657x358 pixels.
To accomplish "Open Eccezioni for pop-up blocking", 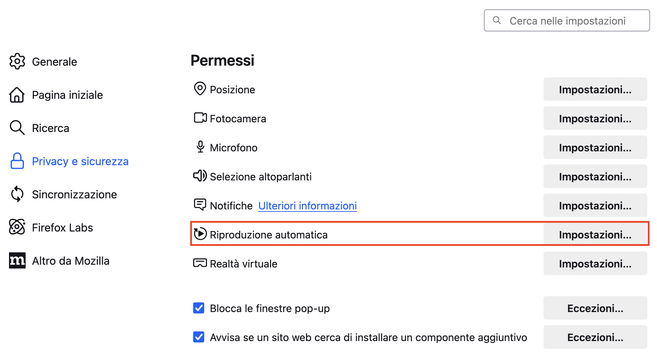I will tap(595, 308).
